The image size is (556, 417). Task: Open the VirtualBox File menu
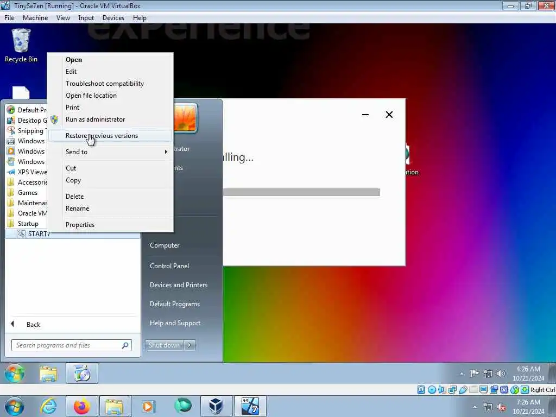click(9, 18)
